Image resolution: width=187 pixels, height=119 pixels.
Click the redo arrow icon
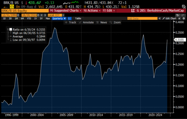(183, 15)
